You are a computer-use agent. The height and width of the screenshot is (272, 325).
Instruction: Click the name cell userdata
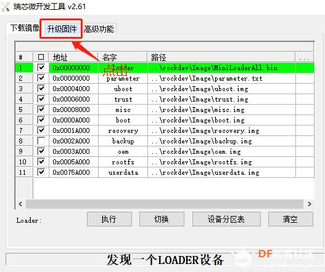[x=123, y=173]
